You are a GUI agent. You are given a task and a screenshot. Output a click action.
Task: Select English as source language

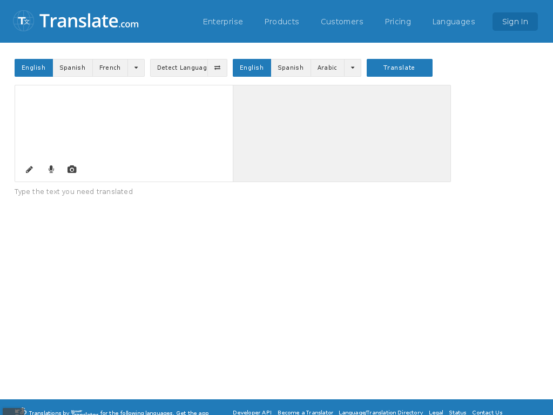click(33, 68)
